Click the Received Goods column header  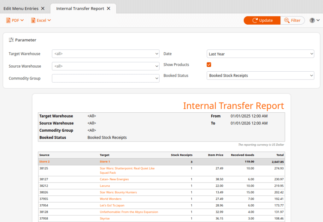(x=243, y=155)
